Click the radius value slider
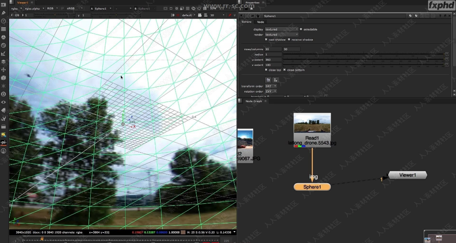Image resolution: width=456 pixels, height=243 pixels. 363,55
